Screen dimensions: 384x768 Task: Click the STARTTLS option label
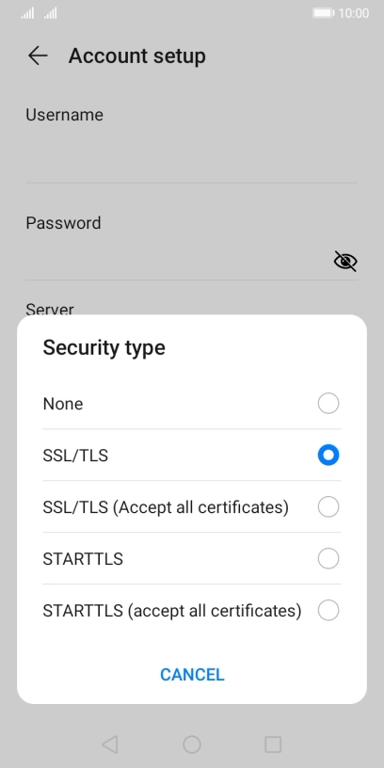[83, 559]
